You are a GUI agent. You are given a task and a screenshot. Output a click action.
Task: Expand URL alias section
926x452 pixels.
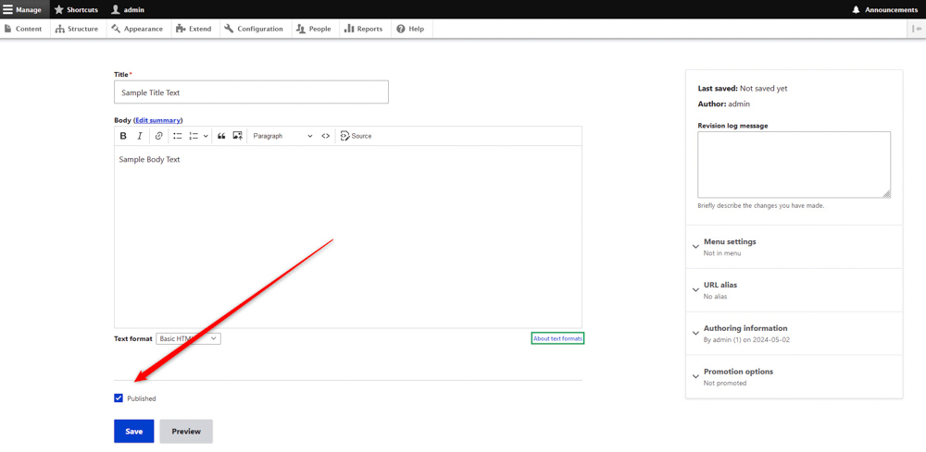(794, 290)
